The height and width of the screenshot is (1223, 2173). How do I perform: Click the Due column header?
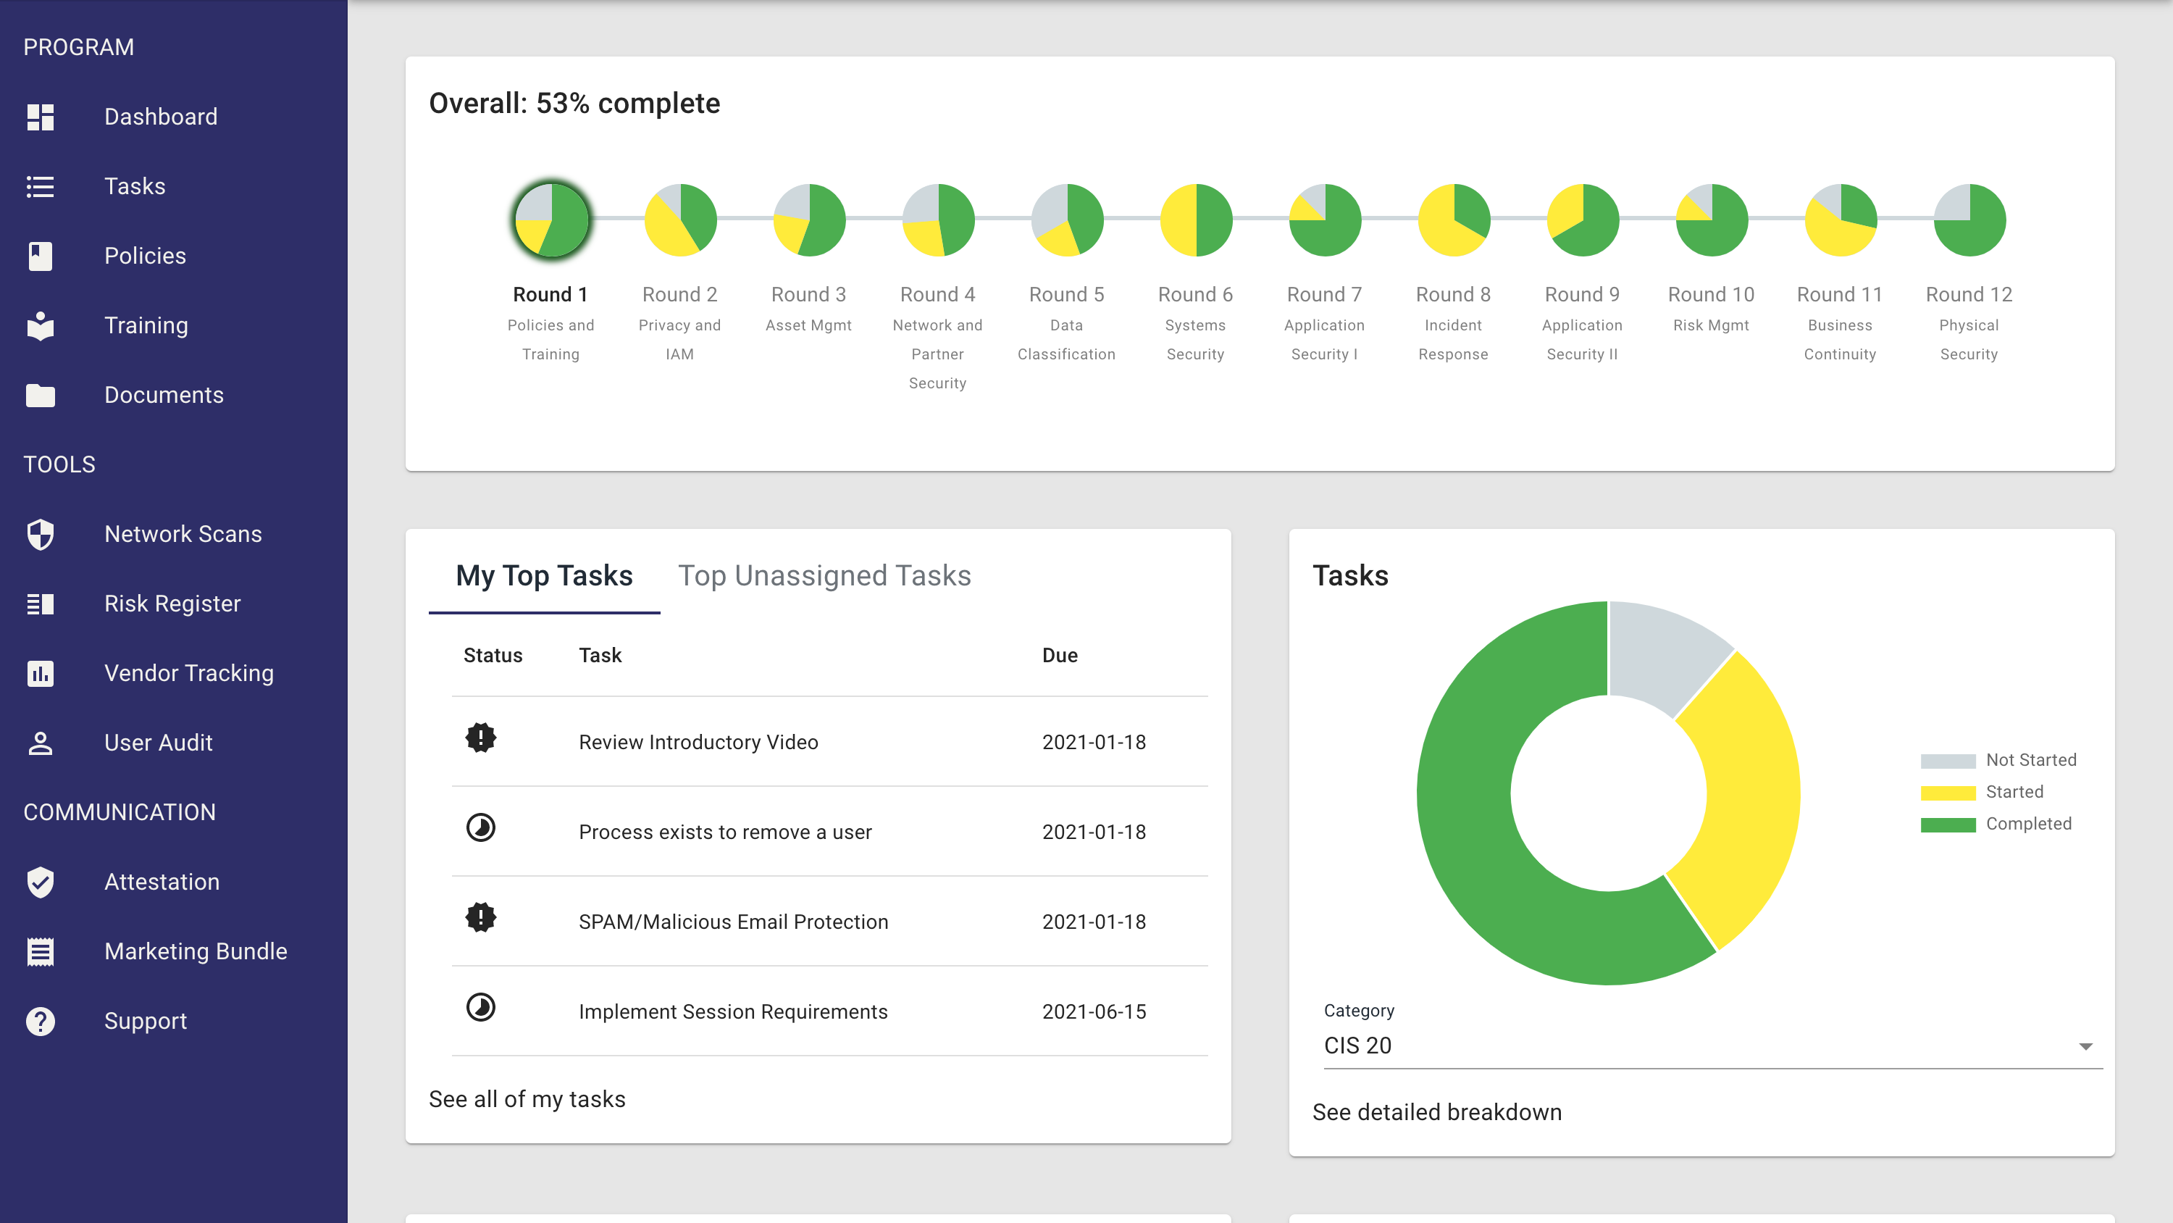(x=1060, y=655)
